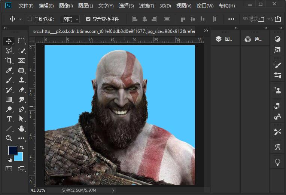286x195 pixels.
Task: Select the Smudge tool
Action: 21,99
